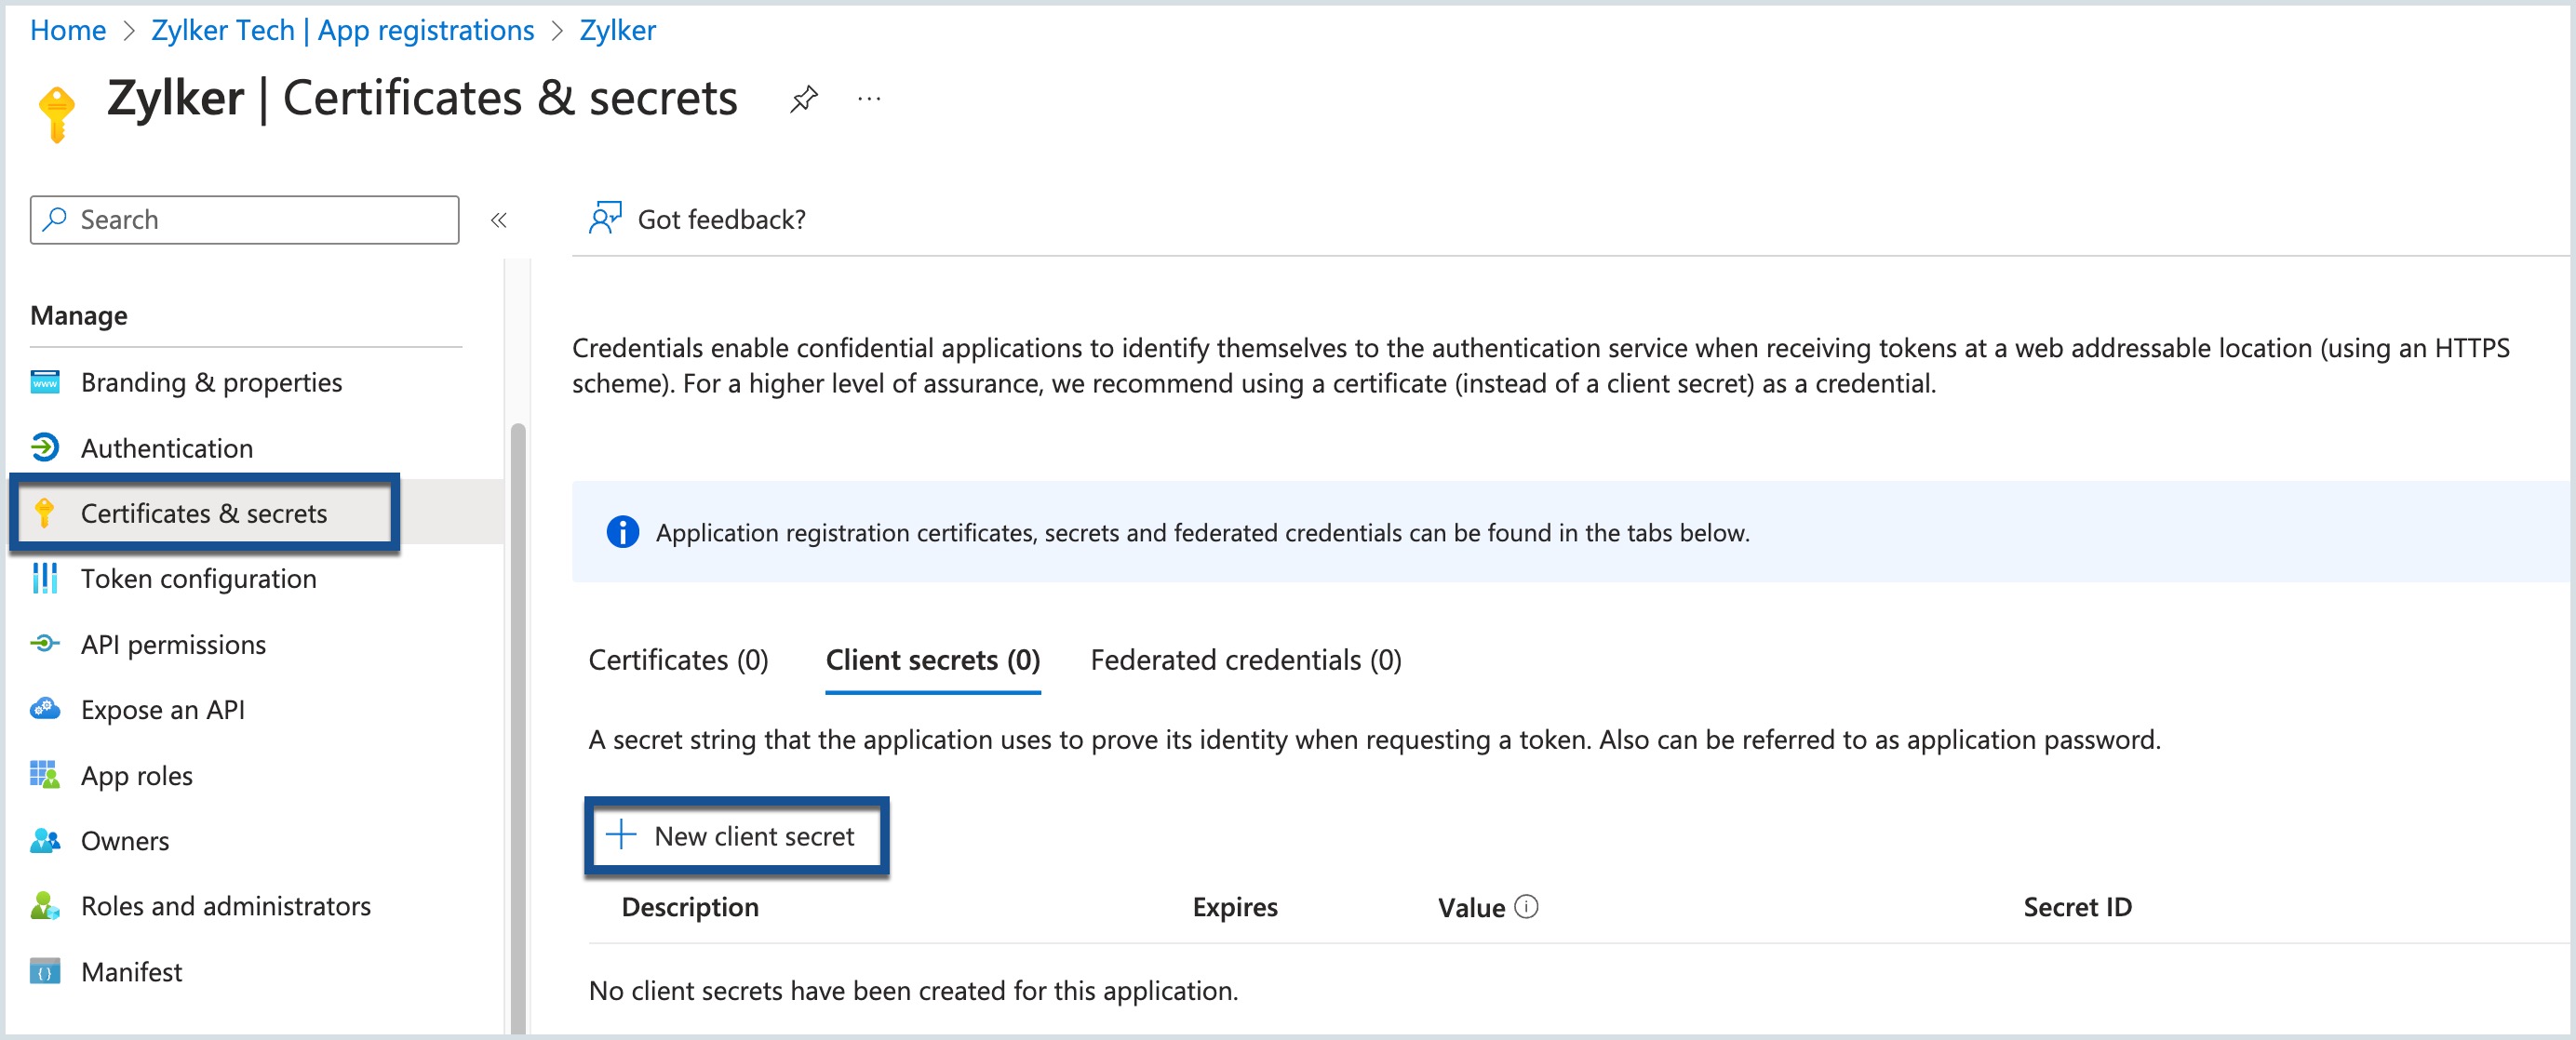
Task: Pin the Certificates & secrets page
Action: tap(803, 98)
